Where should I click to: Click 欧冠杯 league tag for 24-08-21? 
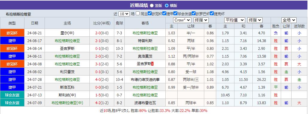(x=12, y=33)
